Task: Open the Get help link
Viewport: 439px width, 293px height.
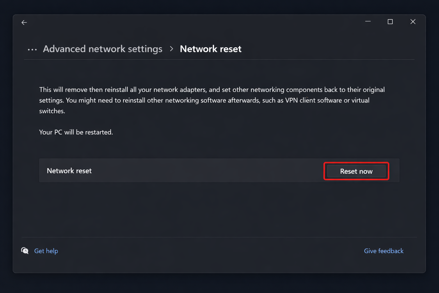Action: [46, 251]
